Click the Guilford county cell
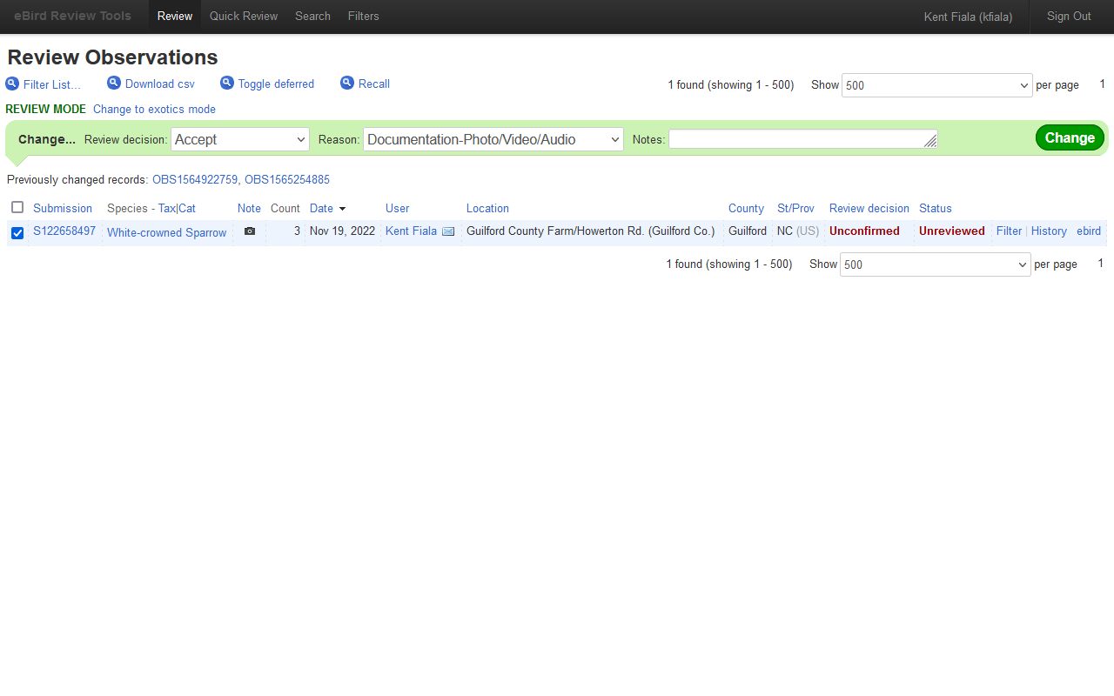Screen dimensions: 1114x696 (748, 231)
